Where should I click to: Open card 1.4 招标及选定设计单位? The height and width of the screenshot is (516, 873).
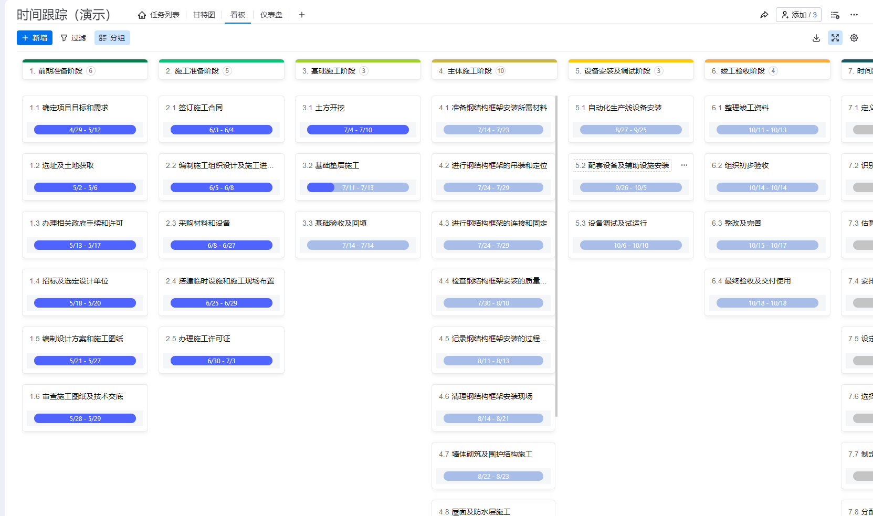(x=85, y=292)
